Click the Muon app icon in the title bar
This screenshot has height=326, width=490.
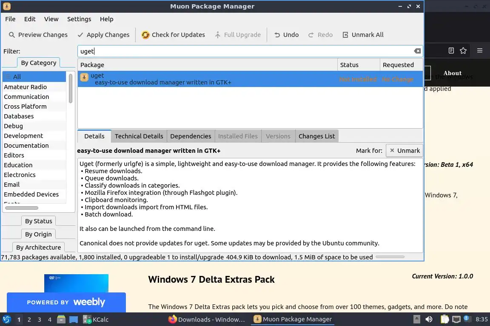(x=6, y=6)
